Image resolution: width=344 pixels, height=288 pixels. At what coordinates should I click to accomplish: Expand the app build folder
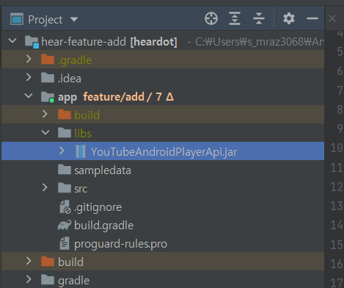[x=45, y=114]
